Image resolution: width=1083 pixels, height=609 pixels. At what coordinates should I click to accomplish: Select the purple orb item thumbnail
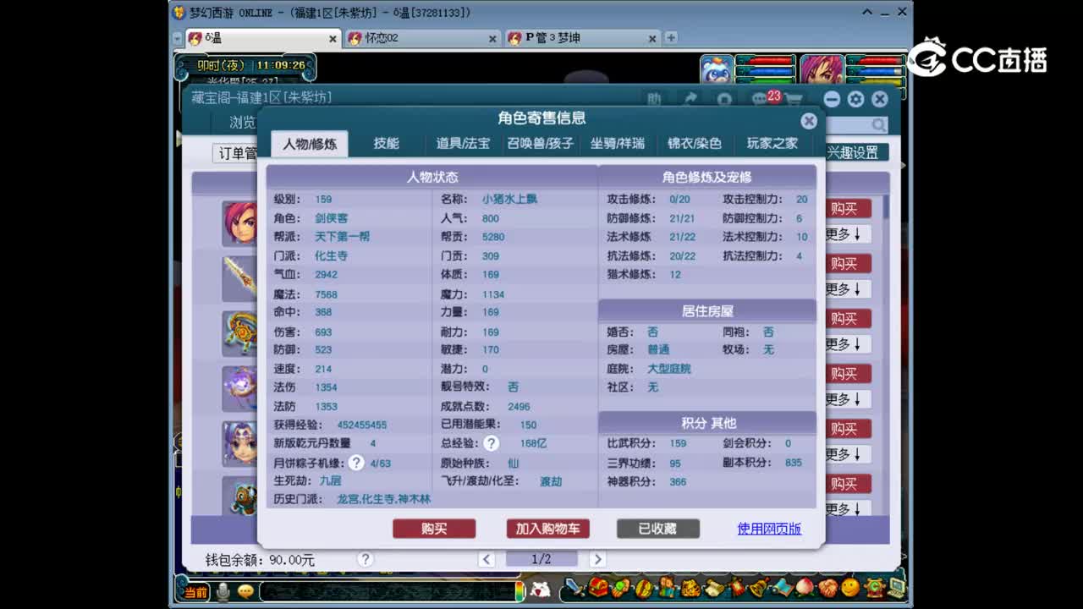[239, 388]
